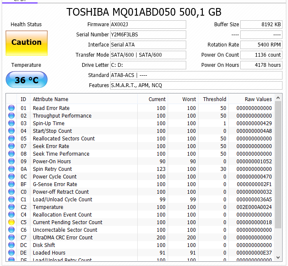288x266 pixels.
Task: Click the Transfer Mode field SATA/600
Action: coord(148,55)
